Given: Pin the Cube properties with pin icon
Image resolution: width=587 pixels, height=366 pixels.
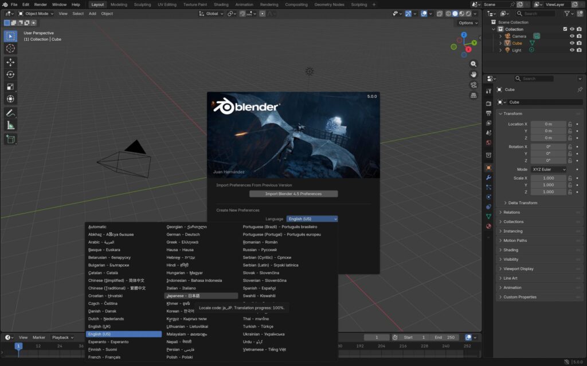Looking at the screenshot, I should pos(580,90).
